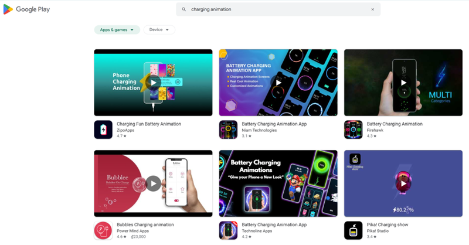This screenshot has height=245, width=469.
Task: Click the 4.7 star rating
Action: [121, 136]
